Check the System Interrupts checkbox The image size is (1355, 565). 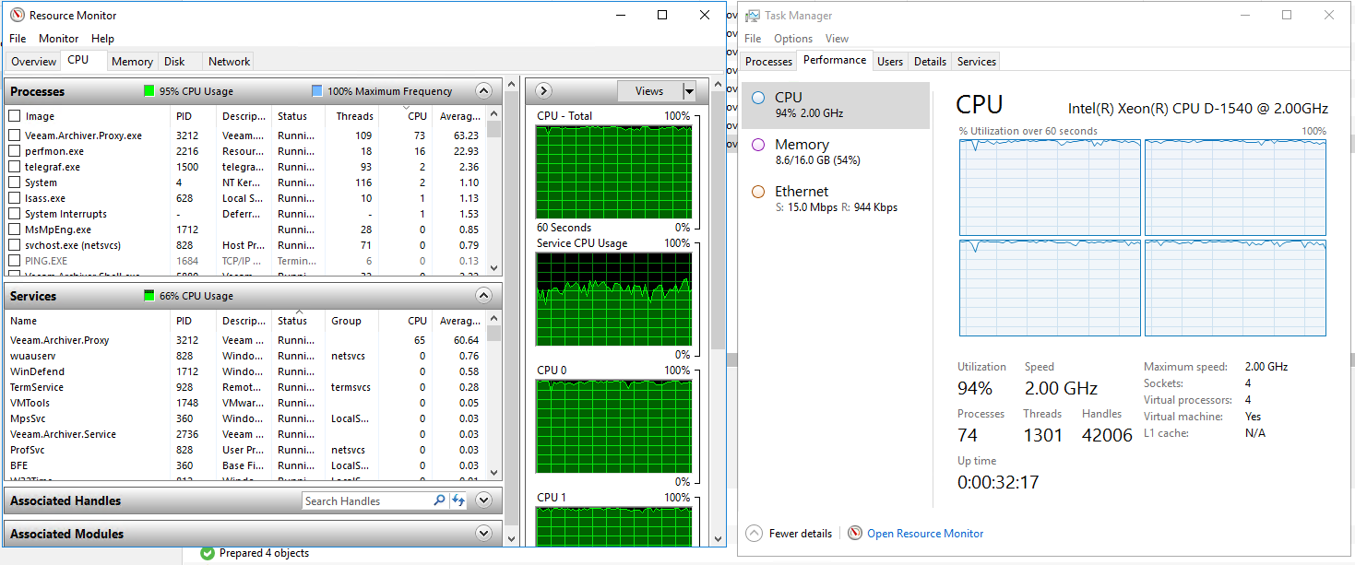click(x=15, y=214)
